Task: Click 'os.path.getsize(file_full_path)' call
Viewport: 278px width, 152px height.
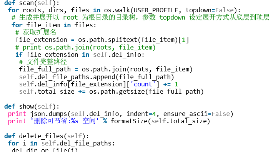Action: [146, 92]
